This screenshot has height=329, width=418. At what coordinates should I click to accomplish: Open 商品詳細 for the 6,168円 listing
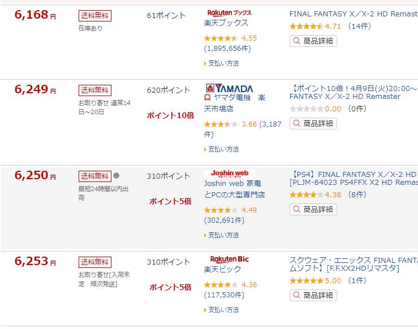(313, 41)
